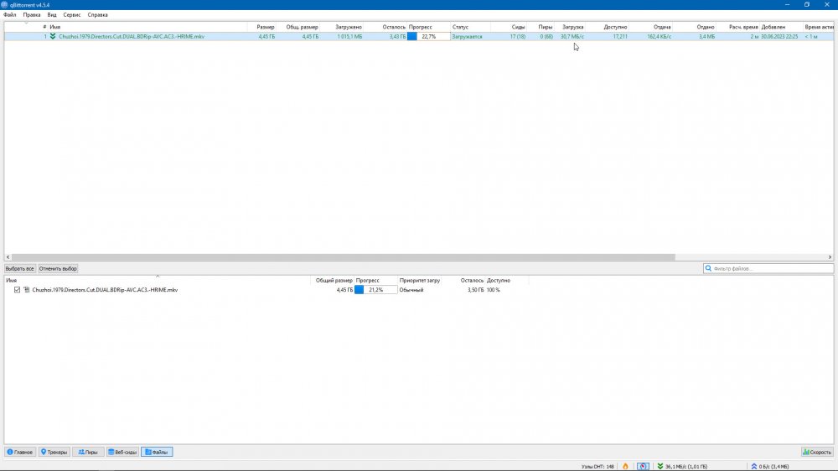The height and width of the screenshot is (471, 838).
Task: Open the Сервис menu
Action: [x=72, y=15]
